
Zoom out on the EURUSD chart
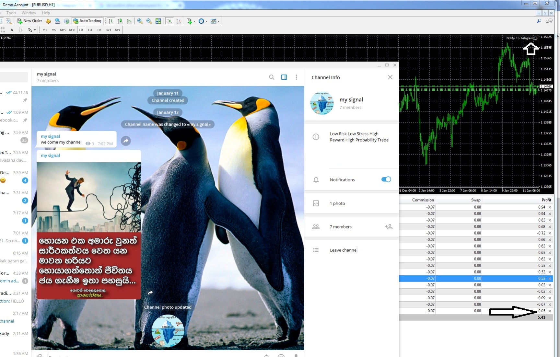pos(149,21)
